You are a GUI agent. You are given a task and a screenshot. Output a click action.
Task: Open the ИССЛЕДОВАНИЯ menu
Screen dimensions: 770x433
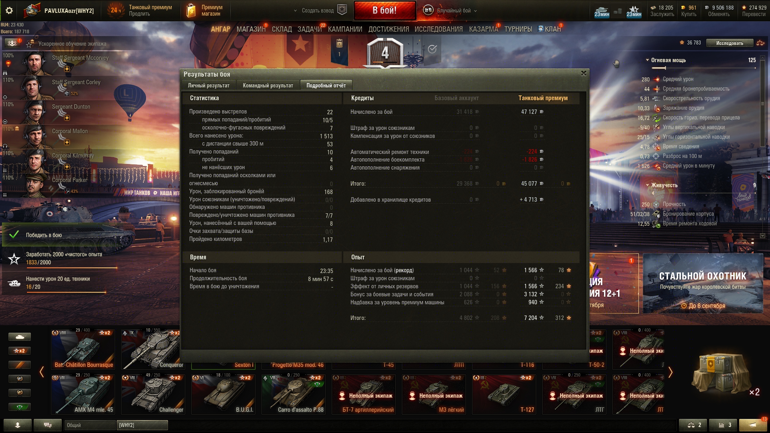click(x=439, y=29)
